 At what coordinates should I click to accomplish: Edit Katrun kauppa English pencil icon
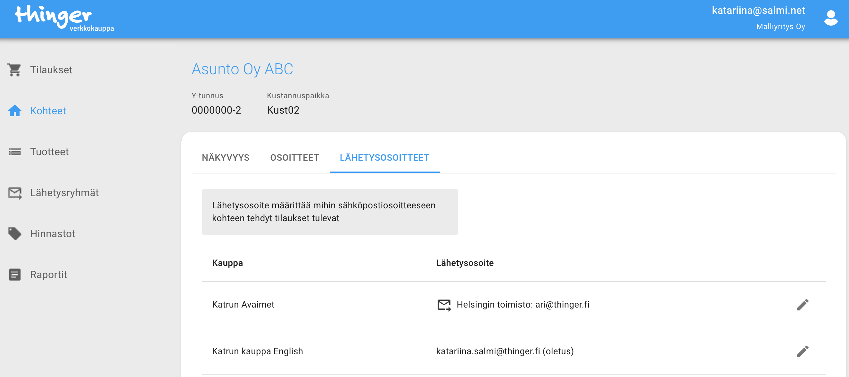coord(803,351)
